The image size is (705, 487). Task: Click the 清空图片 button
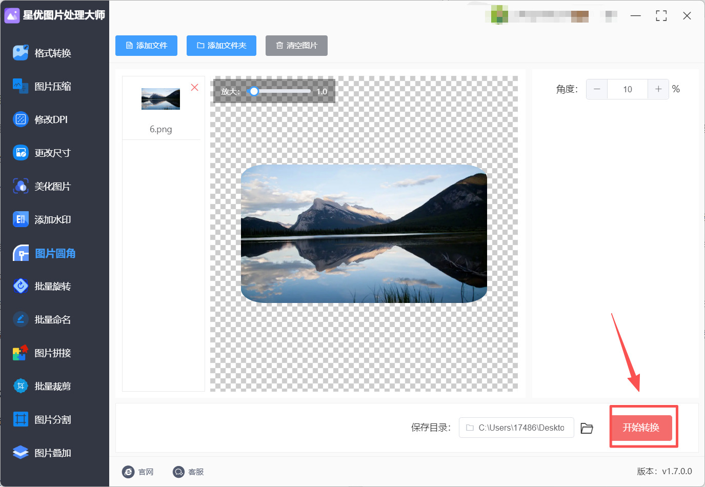(296, 46)
